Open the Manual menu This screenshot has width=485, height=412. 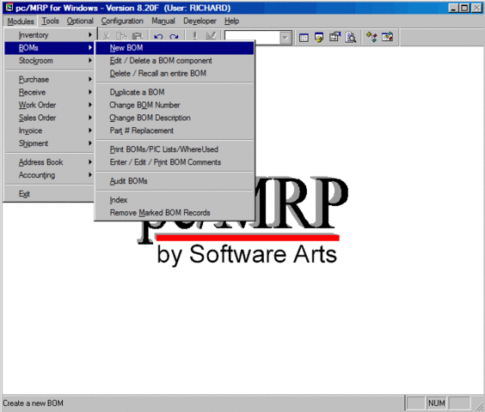pos(163,21)
